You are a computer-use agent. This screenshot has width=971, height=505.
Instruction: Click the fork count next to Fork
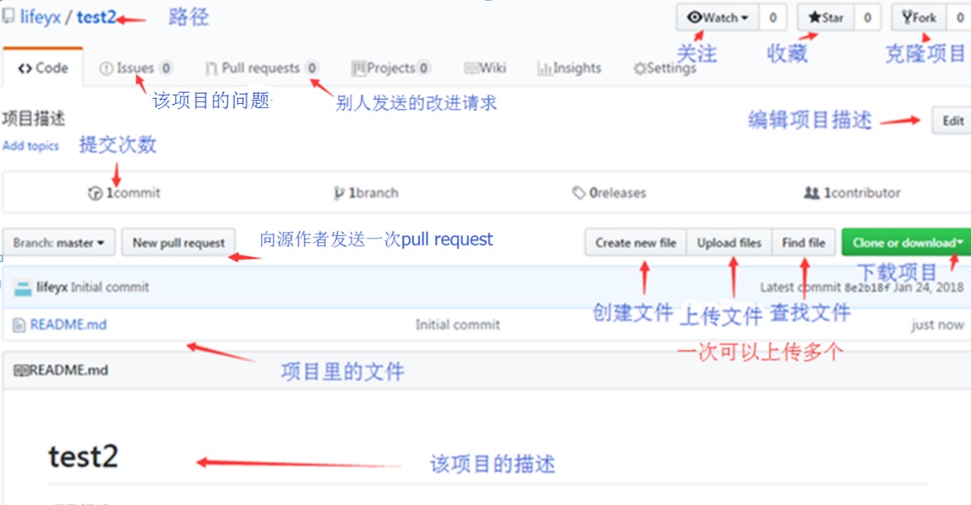[959, 17]
